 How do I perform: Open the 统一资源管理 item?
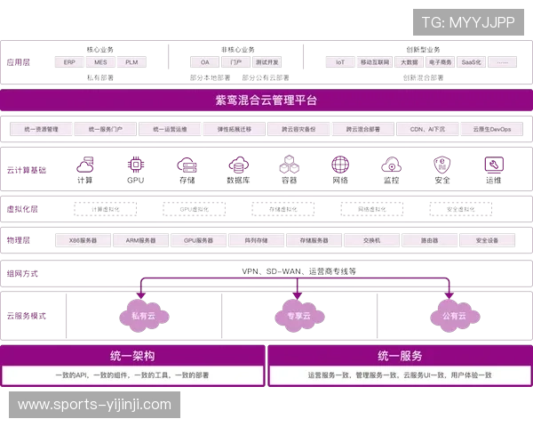pyautogui.click(x=42, y=129)
